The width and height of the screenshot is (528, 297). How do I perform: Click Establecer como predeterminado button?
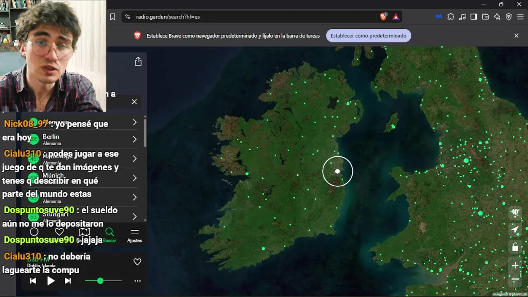coord(368,35)
